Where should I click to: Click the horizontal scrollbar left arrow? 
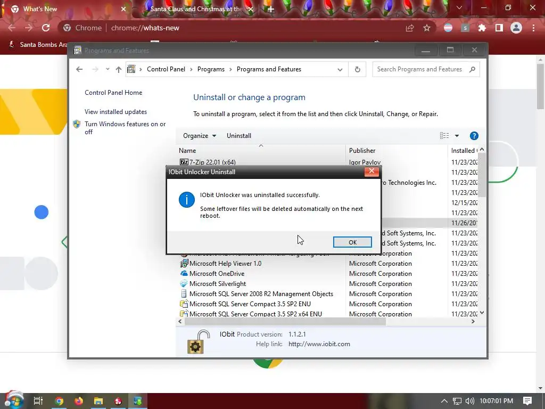pos(180,321)
